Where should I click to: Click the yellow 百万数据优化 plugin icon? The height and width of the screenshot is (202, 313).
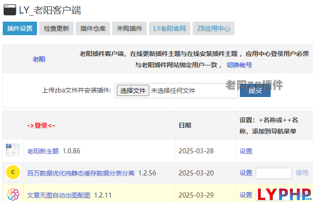(13, 173)
